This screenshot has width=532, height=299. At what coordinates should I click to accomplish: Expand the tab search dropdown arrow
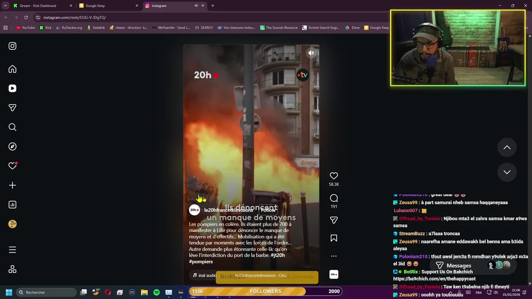click(5, 6)
